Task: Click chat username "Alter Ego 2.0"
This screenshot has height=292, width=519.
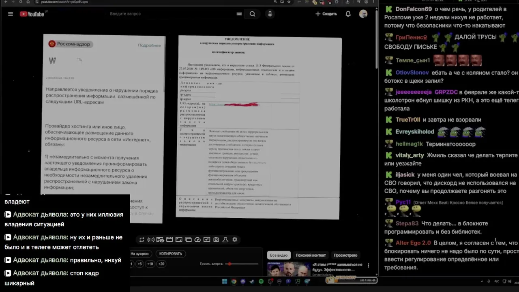Action: point(413,243)
